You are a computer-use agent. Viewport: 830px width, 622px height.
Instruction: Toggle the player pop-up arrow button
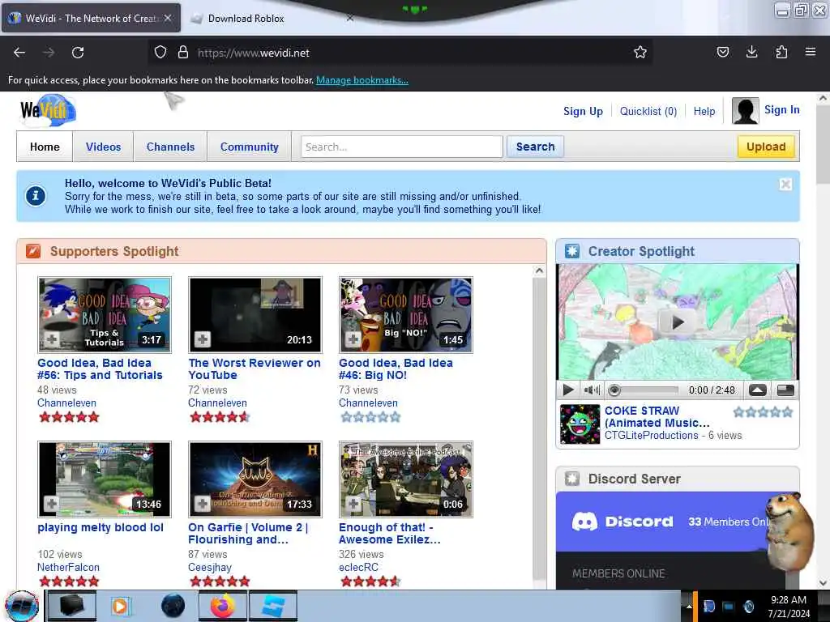[758, 390]
